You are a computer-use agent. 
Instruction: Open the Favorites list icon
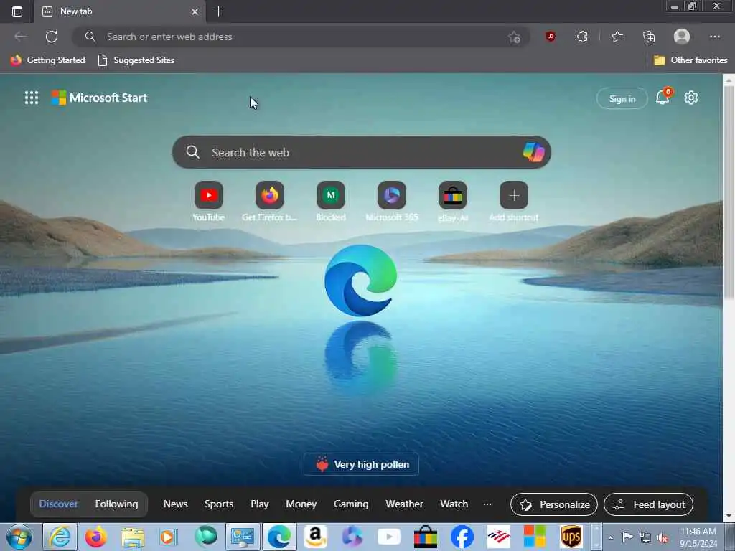point(617,37)
